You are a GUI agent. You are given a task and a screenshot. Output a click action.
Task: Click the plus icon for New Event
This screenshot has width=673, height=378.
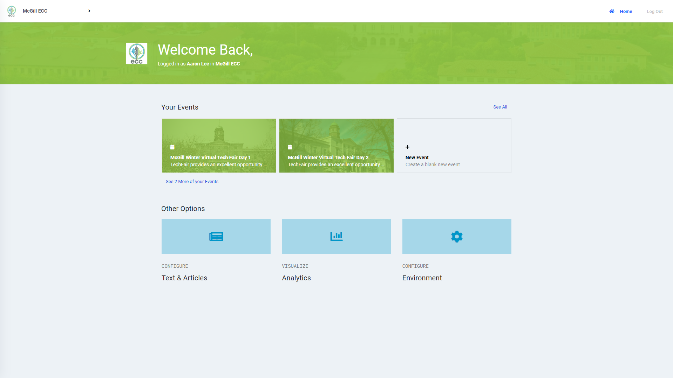(x=407, y=147)
